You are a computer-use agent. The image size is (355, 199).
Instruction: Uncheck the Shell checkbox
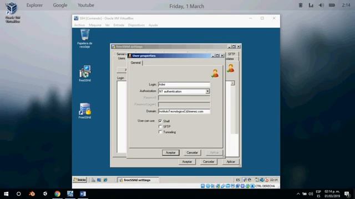(160, 121)
